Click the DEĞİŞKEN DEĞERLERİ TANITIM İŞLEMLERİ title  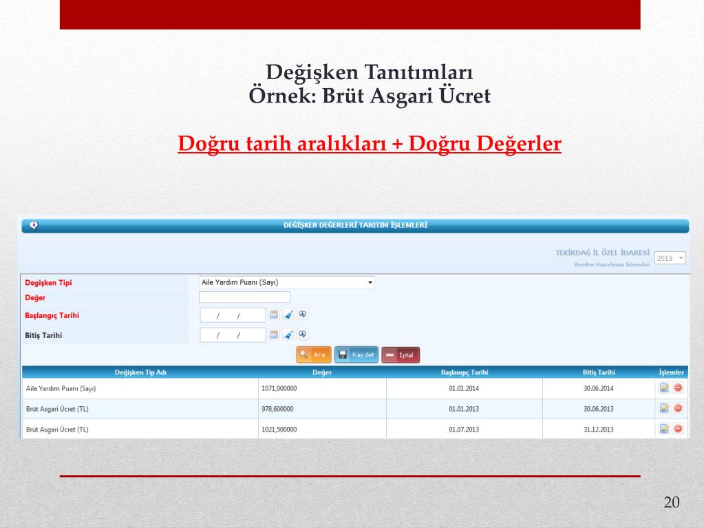tap(355, 225)
